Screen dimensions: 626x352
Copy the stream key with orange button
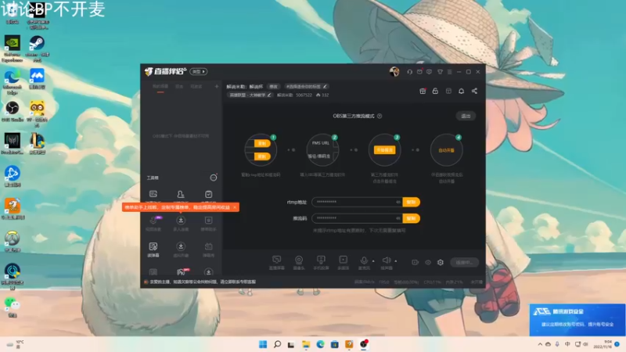pos(412,218)
